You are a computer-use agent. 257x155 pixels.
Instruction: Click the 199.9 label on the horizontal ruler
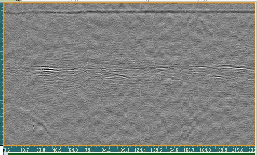[221, 150]
